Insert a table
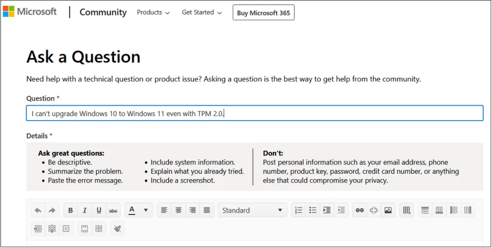492x248 pixels. 407,210
